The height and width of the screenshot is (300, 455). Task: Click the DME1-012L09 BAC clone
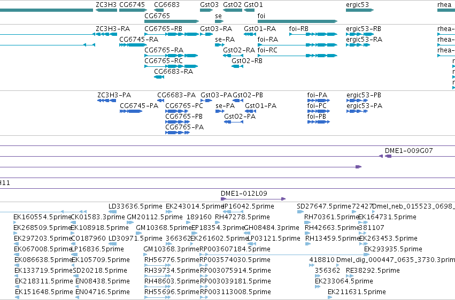(x=253, y=199)
